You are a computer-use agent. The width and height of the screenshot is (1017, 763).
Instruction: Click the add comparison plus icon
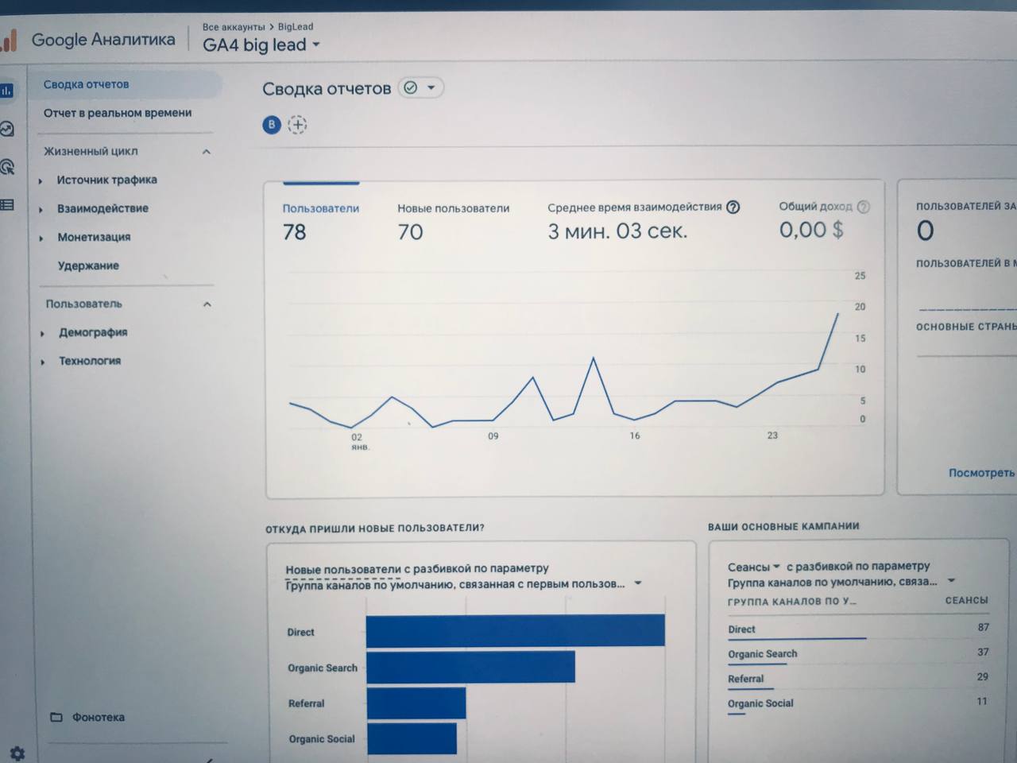tap(297, 125)
